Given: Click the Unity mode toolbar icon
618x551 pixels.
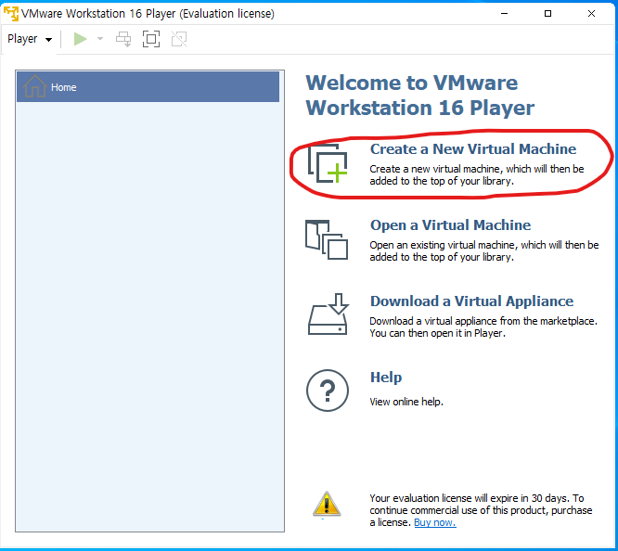Looking at the screenshot, I should click(179, 39).
